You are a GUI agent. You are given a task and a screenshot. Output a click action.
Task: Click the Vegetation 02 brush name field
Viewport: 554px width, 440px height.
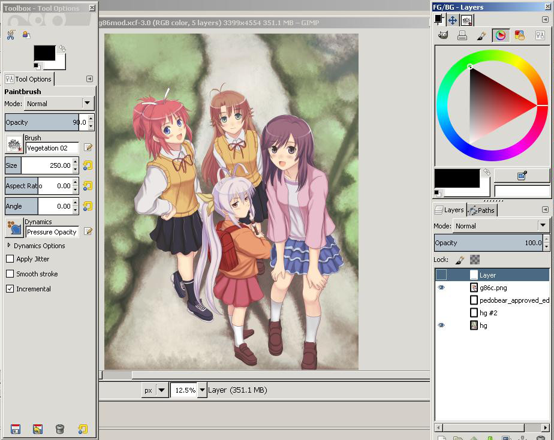point(52,148)
